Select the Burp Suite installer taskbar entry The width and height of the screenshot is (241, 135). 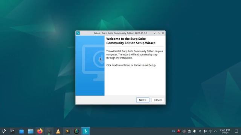click(x=86, y=131)
